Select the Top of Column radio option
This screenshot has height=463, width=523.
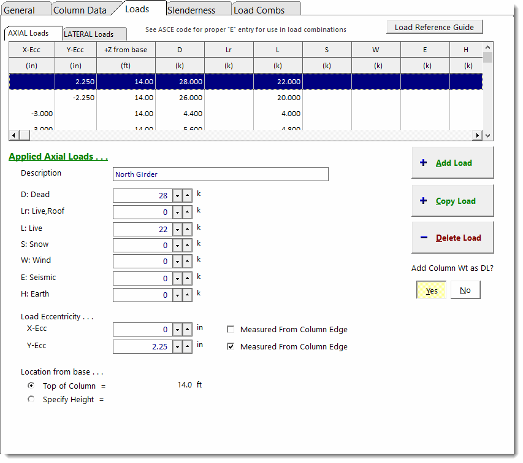click(31, 386)
